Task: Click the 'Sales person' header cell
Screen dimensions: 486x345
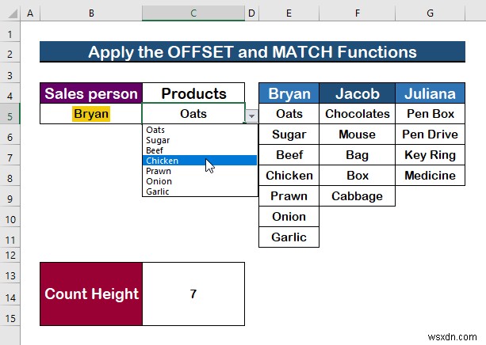Action: pos(91,93)
